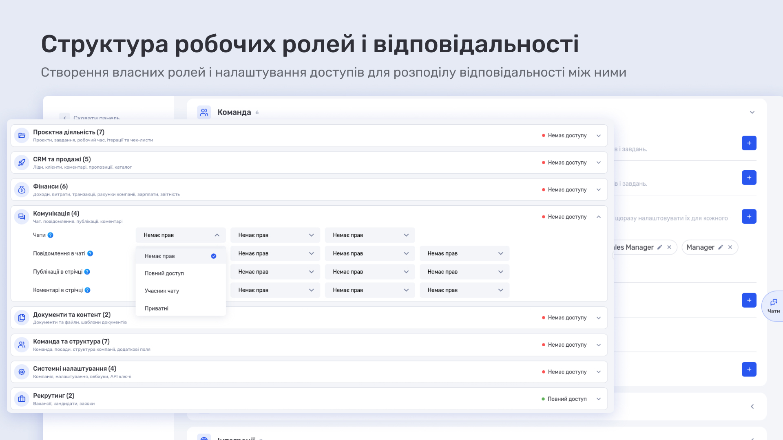783x440 pixels.
Task: Click the plus button beside щоразу налаштовувати text
Action: pos(749,216)
